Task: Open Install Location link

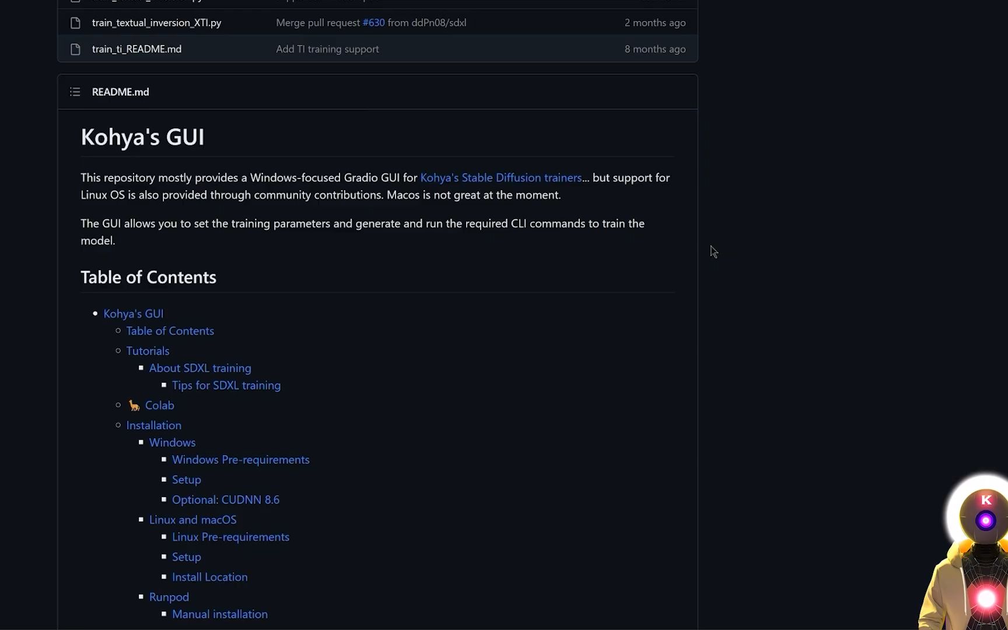Action: pyautogui.click(x=209, y=577)
